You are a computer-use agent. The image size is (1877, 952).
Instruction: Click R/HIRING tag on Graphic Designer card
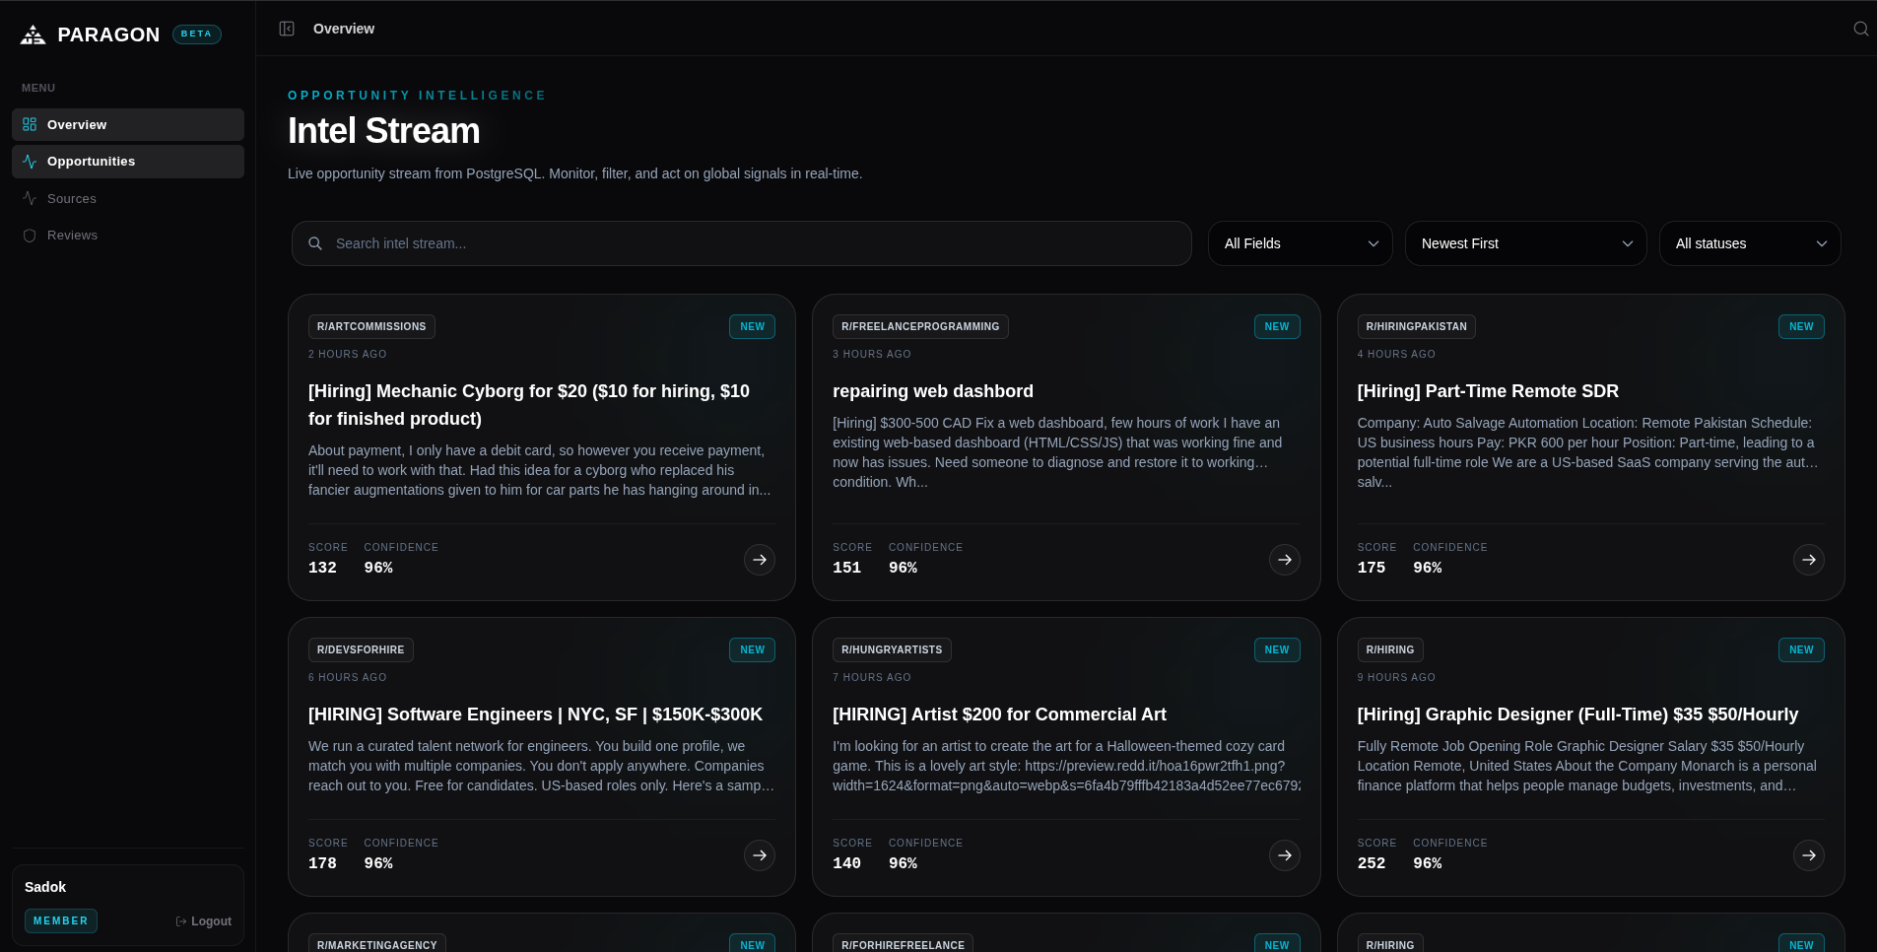tap(1390, 650)
